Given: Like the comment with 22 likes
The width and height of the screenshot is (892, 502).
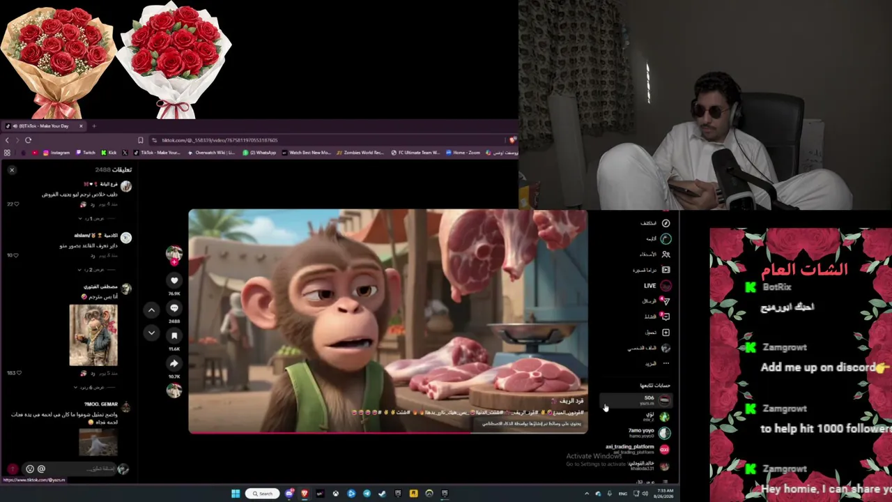Looking at the screenshot, I should point(17,204).
